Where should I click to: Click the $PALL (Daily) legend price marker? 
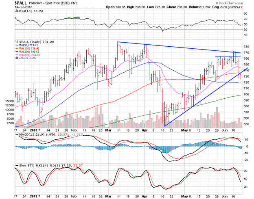pyautogui.click(x=16, y=42)
